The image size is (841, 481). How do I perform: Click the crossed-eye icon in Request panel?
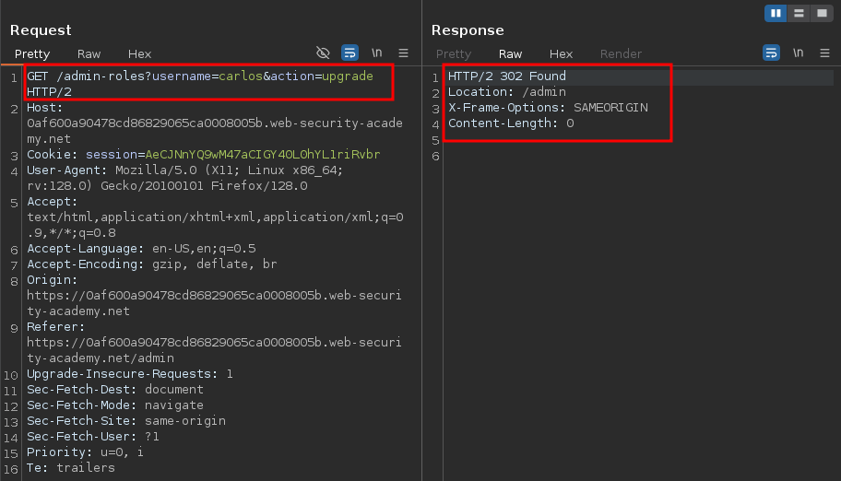[x=323, y=53]
